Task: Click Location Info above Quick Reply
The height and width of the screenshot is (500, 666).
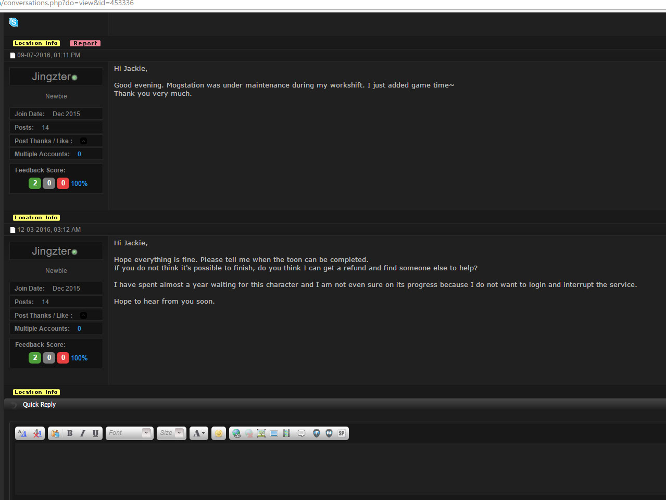Action: click(x=36, y=392)
